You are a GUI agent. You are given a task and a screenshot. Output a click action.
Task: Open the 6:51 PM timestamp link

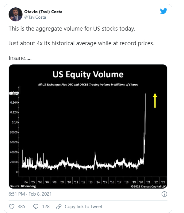[17, 194]
